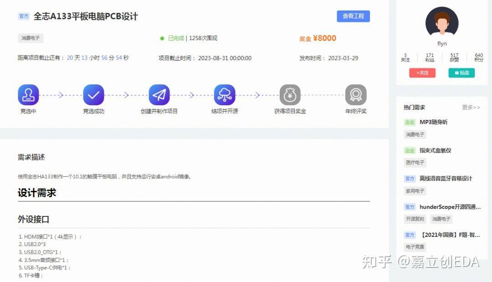Open the 2021年国赛 F题 requirement
Image resolution: width=492 pixels, height=282 pixels.
point(450,235)
